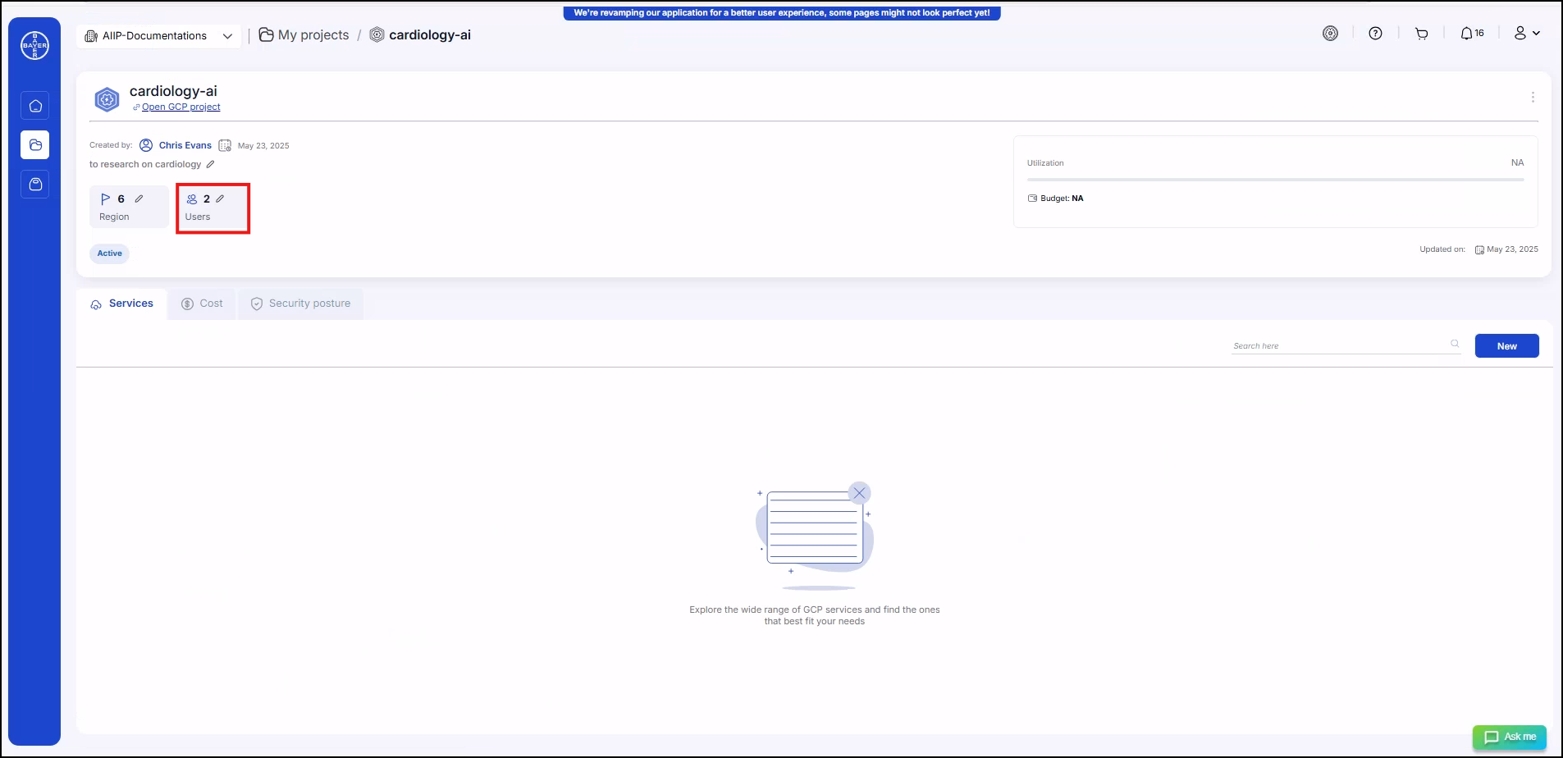
Task: Click the Utilization progress bar
Action: click(x=1275, y=180)
